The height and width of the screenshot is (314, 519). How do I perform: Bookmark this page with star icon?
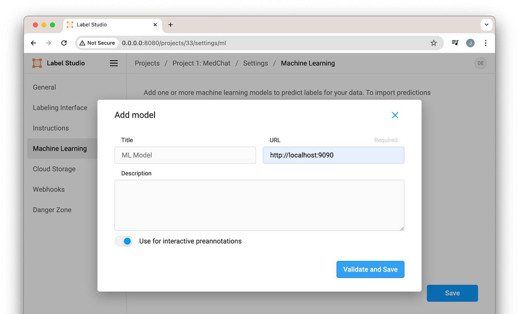click(x=433, y=43)
